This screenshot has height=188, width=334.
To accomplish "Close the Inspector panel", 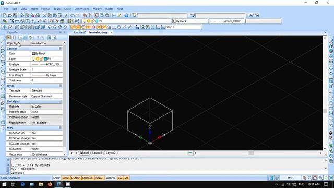I will pyautogui.click(x=65, y=32).
